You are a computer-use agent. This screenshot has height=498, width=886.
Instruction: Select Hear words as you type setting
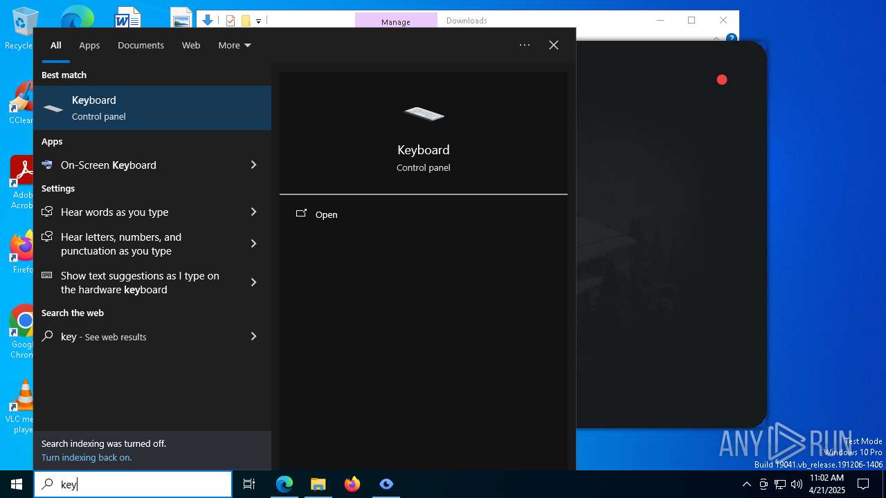(138, 212)
